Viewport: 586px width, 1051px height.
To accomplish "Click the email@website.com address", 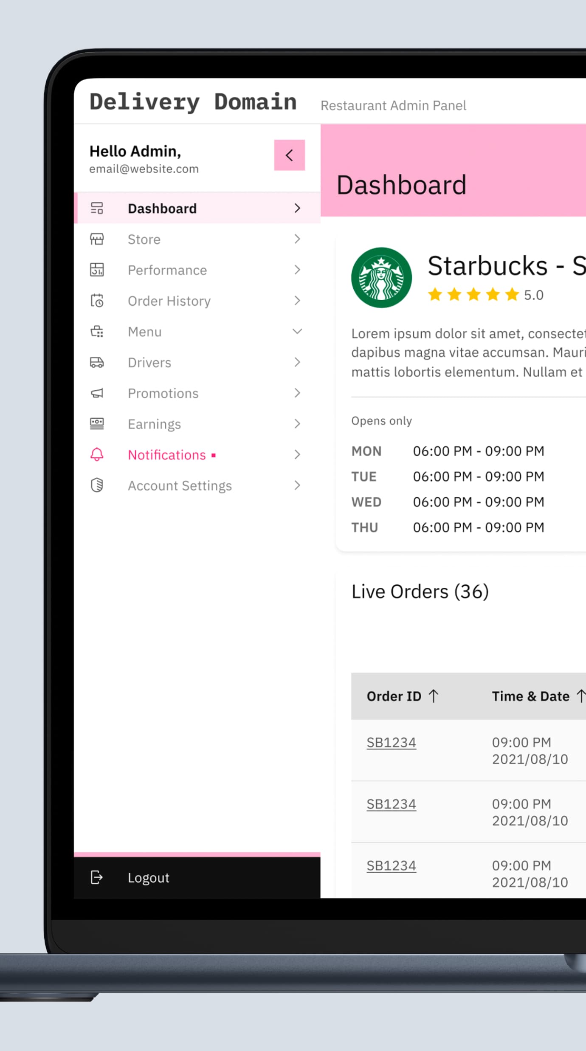I will pyautogui.click(x=144, y=169).
